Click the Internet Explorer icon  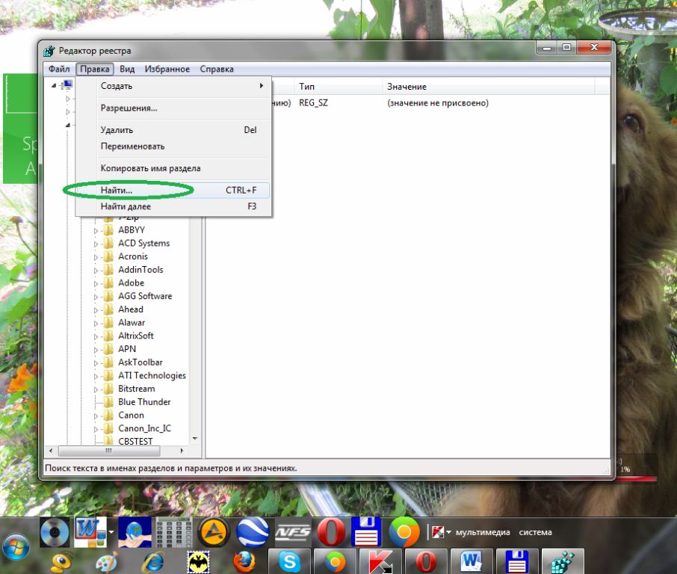153,562
